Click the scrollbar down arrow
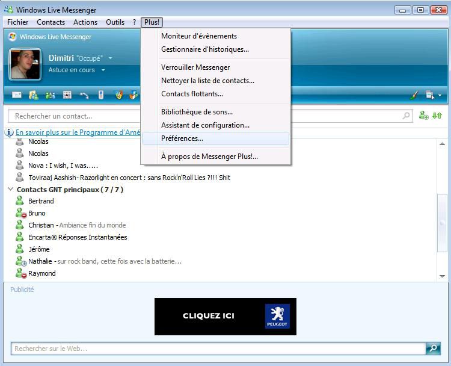 point(442,276)
